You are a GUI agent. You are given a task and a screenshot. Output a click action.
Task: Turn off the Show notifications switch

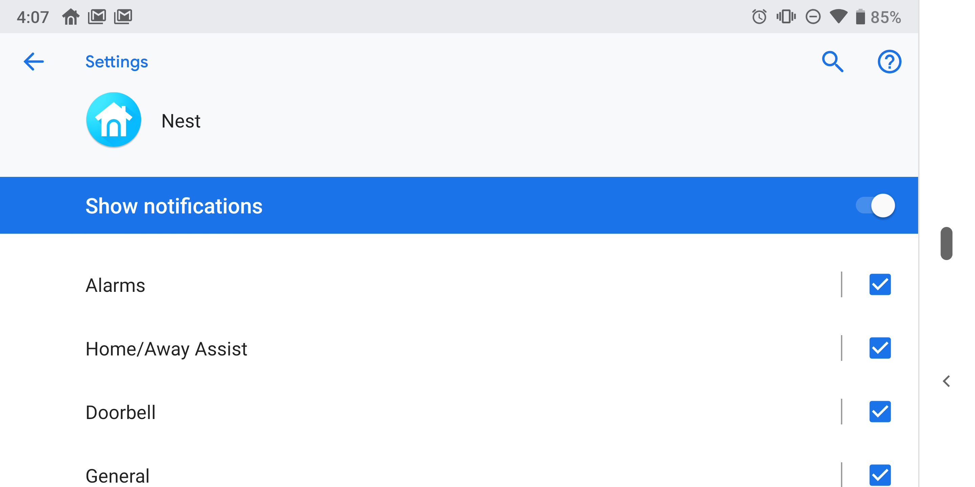click(875, 206)
